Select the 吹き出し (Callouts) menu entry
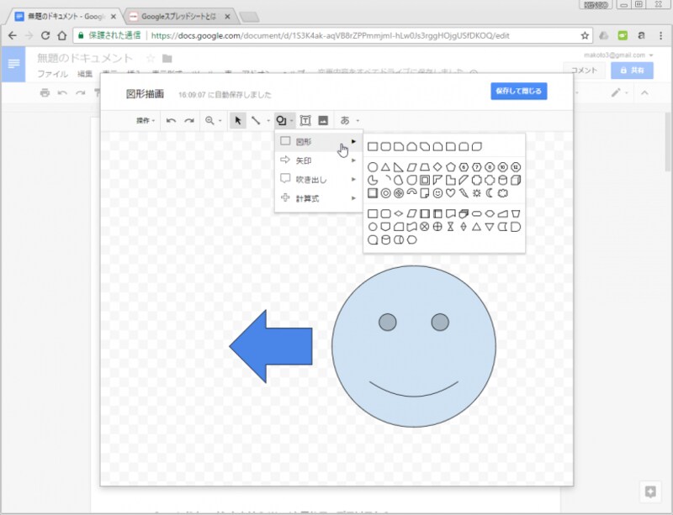The image size is (673, 515). 305,181
